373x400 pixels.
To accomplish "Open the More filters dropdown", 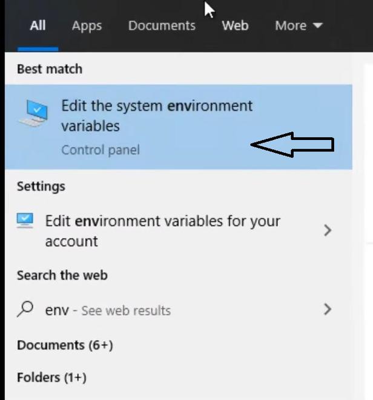I will click(291, 25).
